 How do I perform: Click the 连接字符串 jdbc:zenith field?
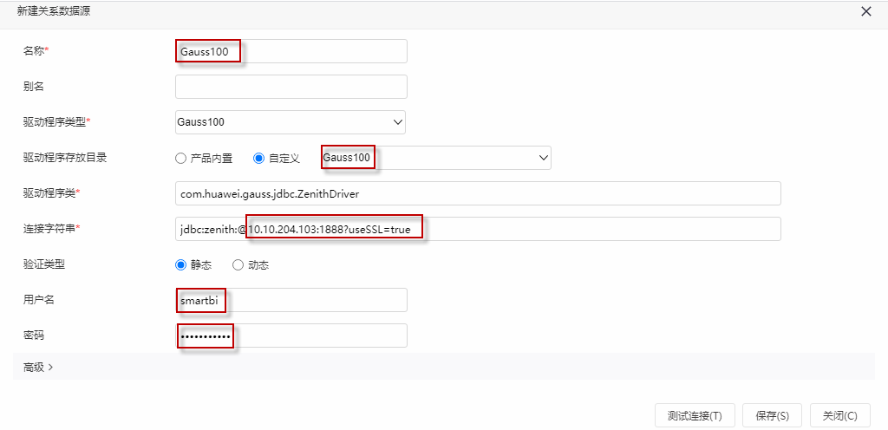click(478, 229)
